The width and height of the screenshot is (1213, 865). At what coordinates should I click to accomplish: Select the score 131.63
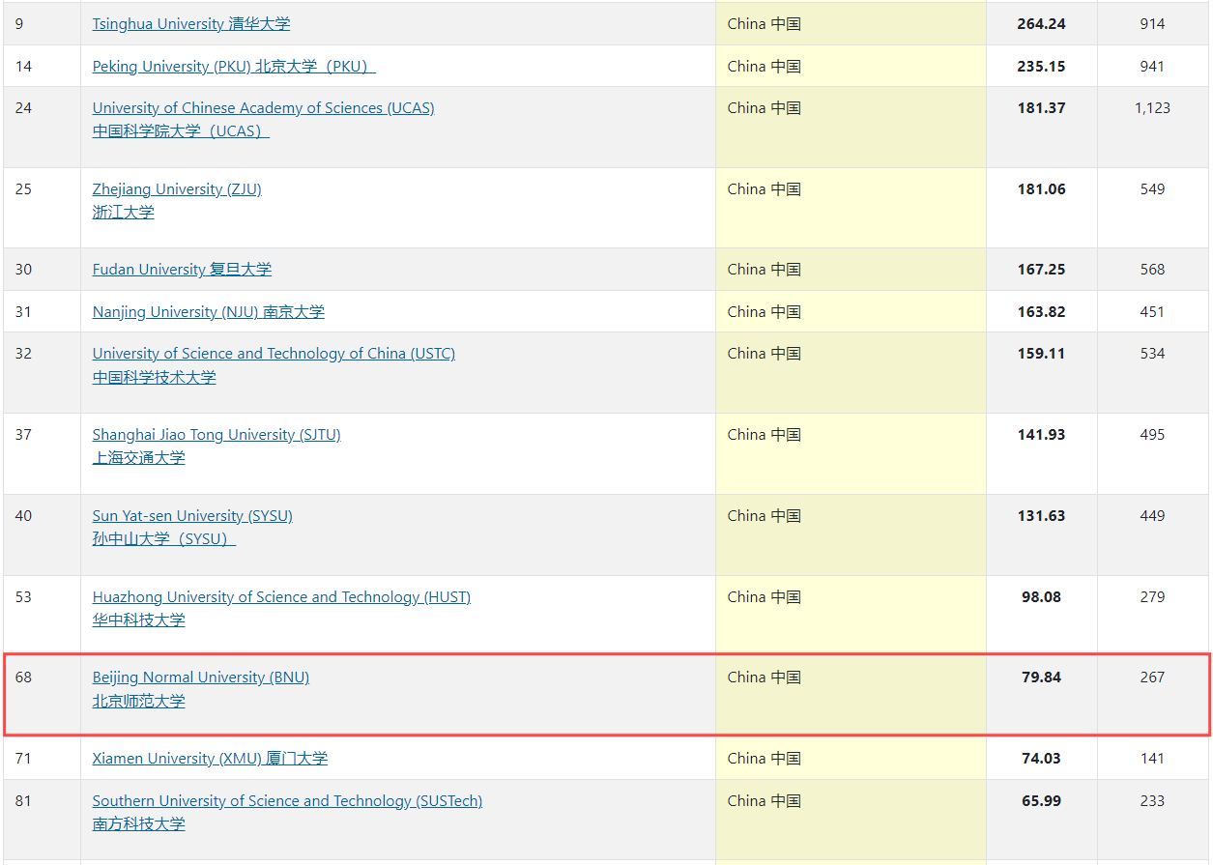tap(1041, 516)
